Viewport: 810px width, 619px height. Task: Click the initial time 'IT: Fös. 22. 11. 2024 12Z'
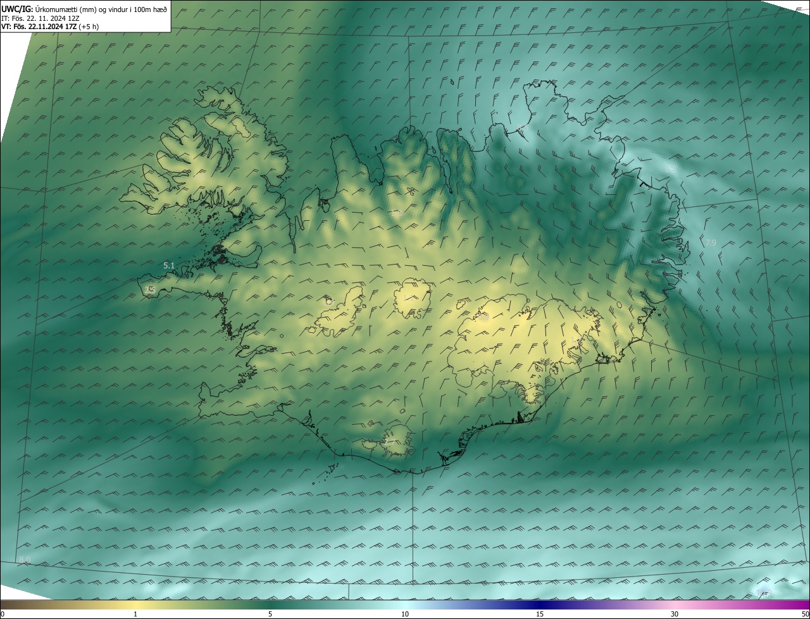[x=40, y=18]
